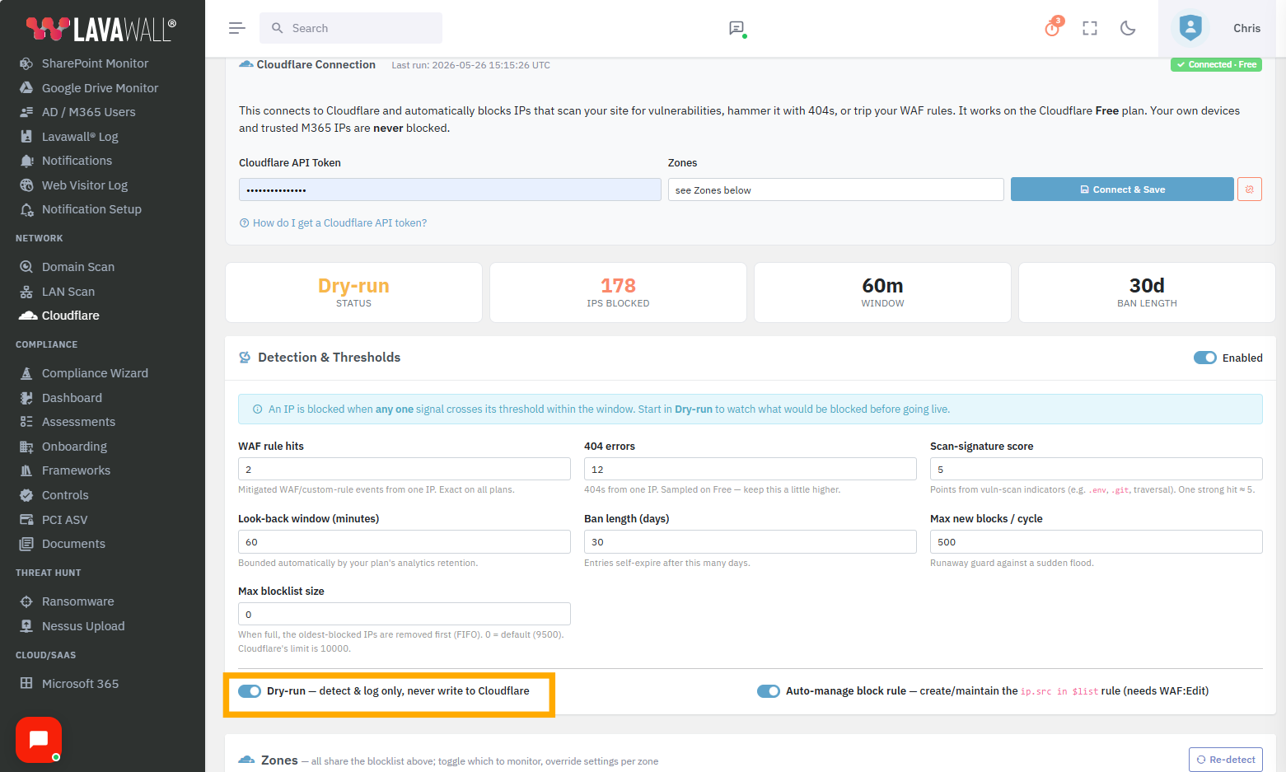Screen dimensions: 1286x772
Task: Toggle fullscreen mode icon
Action: pos(1090,28)
